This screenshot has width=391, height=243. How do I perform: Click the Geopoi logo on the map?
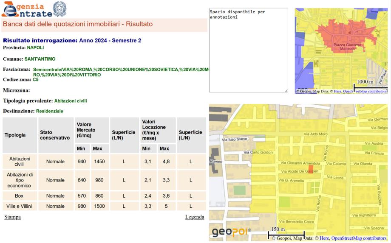[x=232, y=232]
